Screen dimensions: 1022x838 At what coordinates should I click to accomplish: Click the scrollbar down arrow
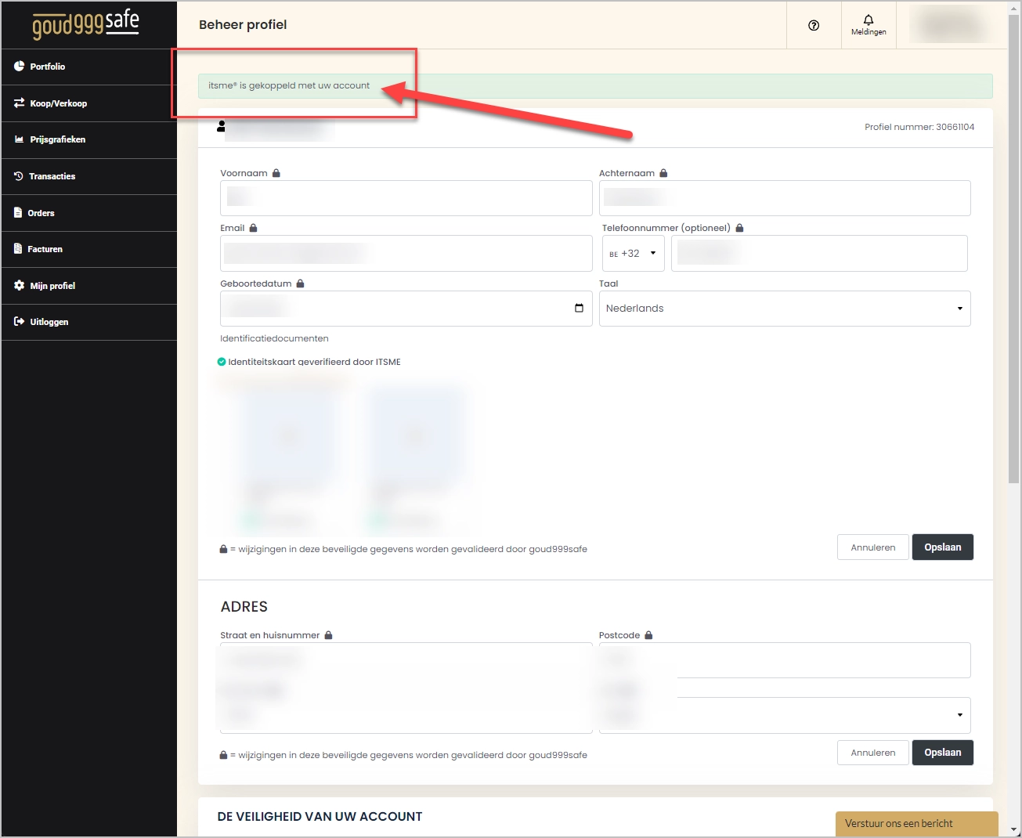(1014, 829)
